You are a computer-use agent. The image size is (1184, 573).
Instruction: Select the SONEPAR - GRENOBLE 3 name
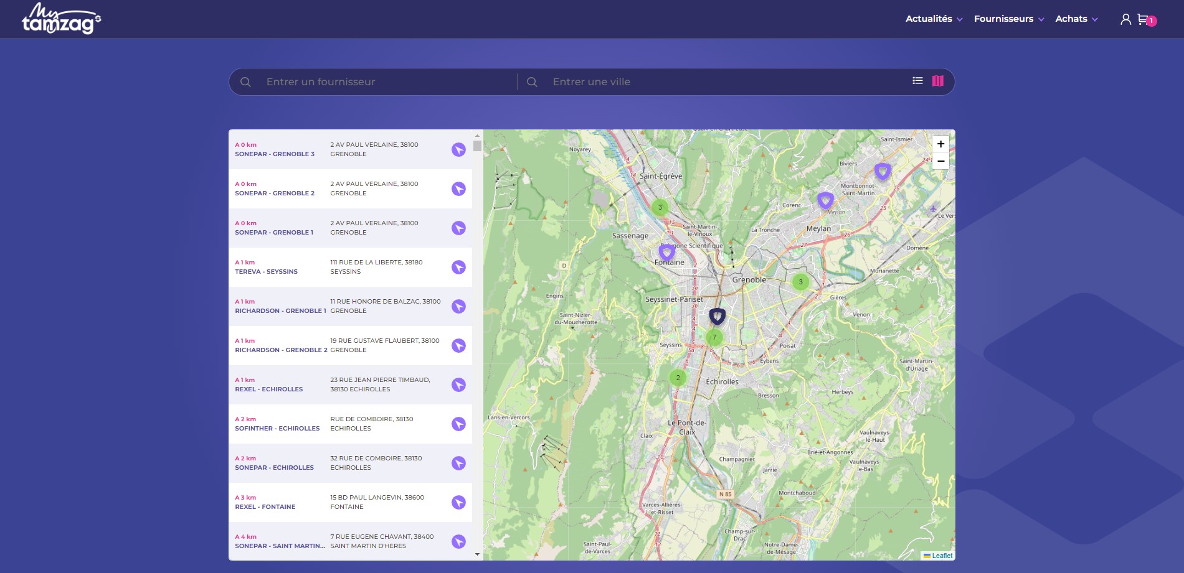tap(275, 154)
